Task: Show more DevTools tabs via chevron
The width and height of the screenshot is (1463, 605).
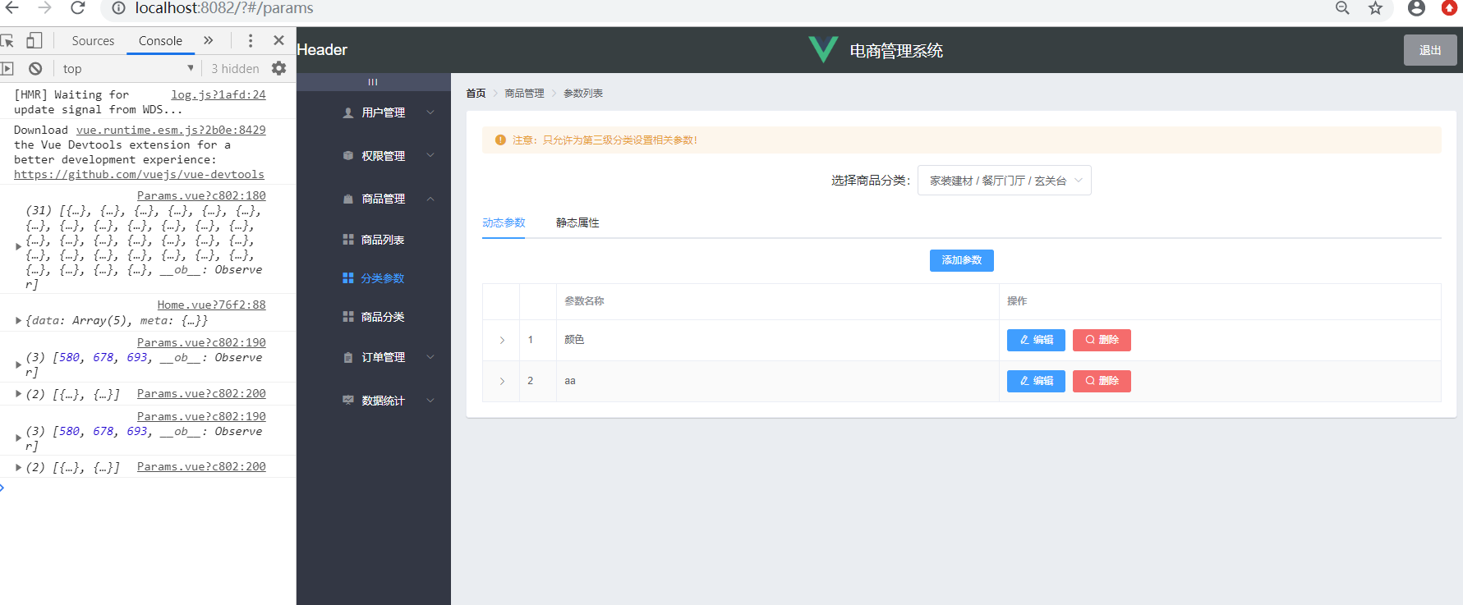Action: pos(209,40)
